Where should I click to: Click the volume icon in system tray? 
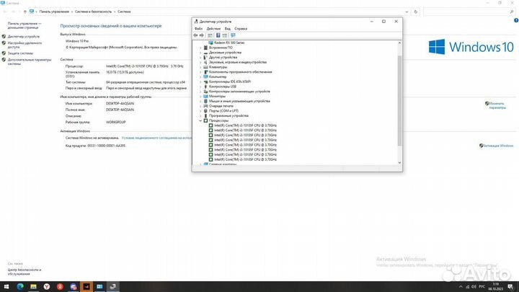(474, 287)
